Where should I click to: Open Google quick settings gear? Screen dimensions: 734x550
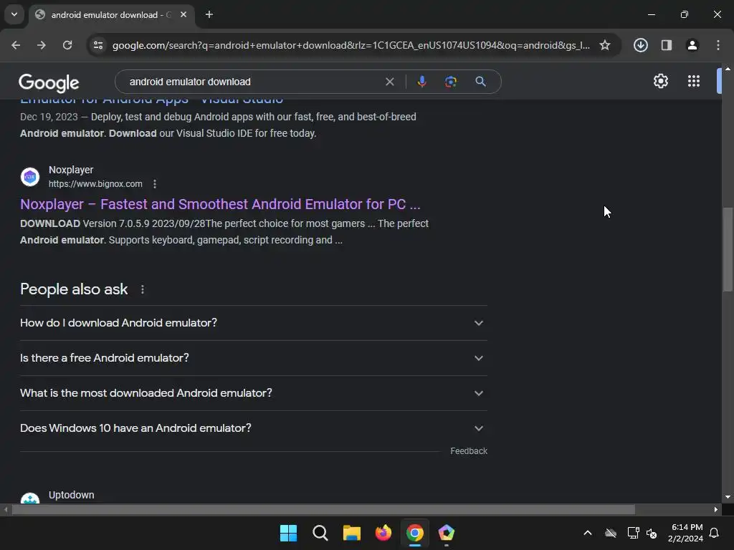pos(660,81)
